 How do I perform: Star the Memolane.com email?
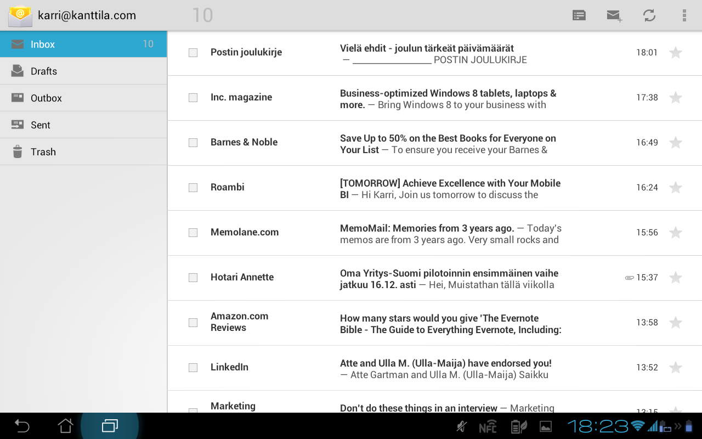tap(676, 233)
